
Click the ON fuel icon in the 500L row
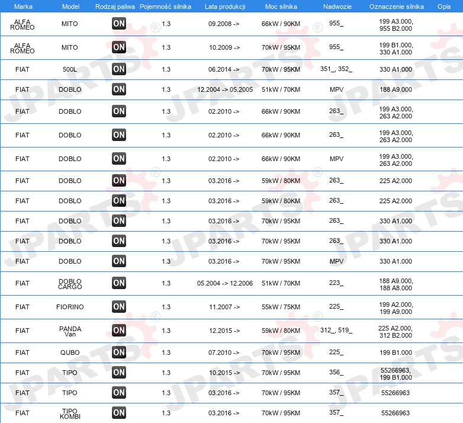[119, 69]
